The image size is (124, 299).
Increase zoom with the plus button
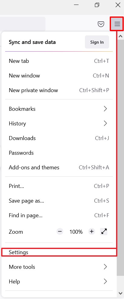92,232
